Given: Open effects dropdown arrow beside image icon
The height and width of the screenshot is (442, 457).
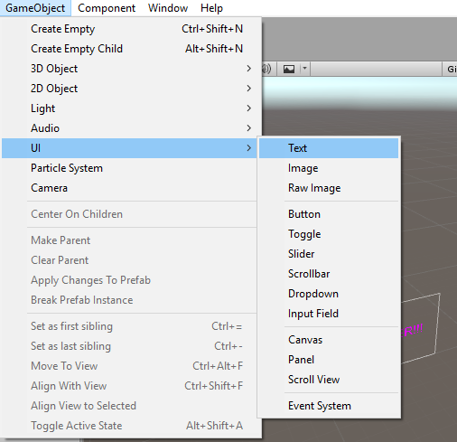Looking at the screenshot, I should pyautogui.click(x=304, y=69).
